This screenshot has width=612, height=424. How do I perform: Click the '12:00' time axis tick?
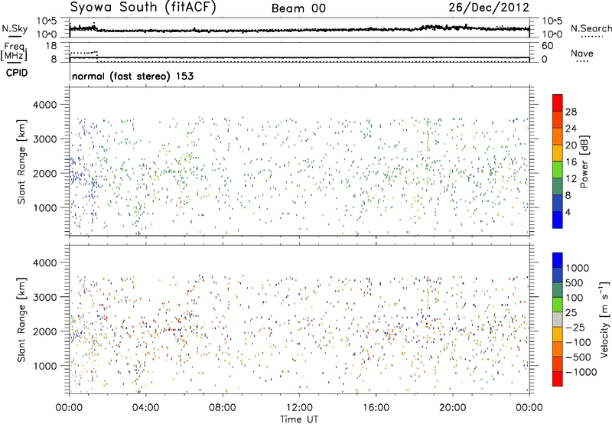coord(299,408)
